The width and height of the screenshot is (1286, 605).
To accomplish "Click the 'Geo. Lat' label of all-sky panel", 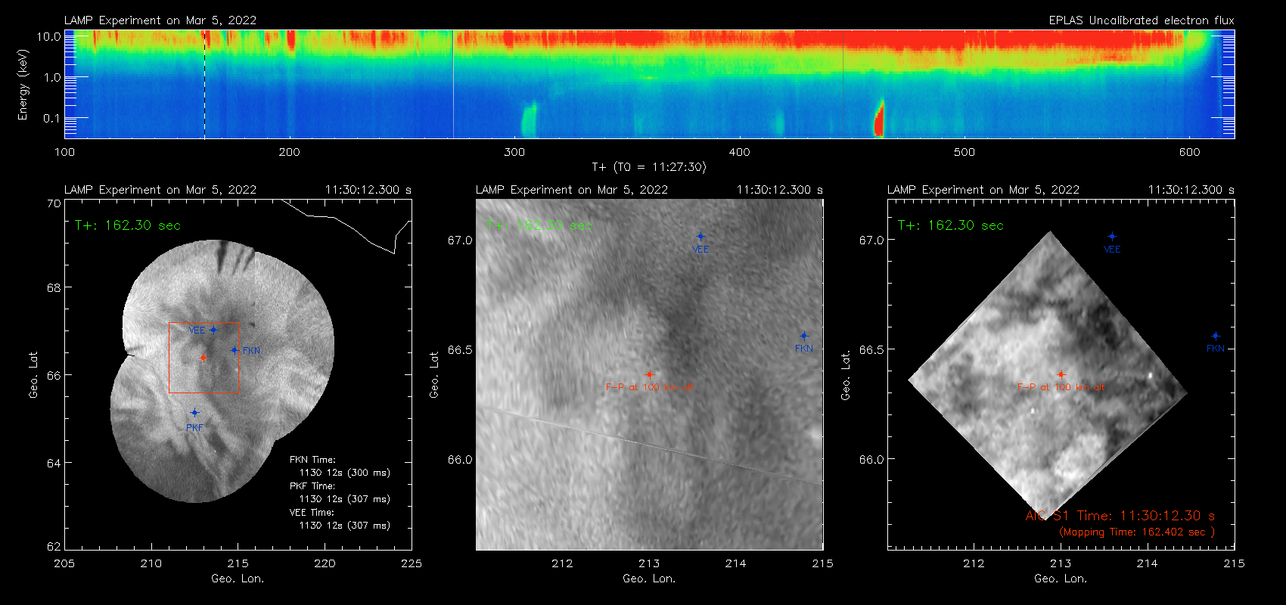I will 33,375.
